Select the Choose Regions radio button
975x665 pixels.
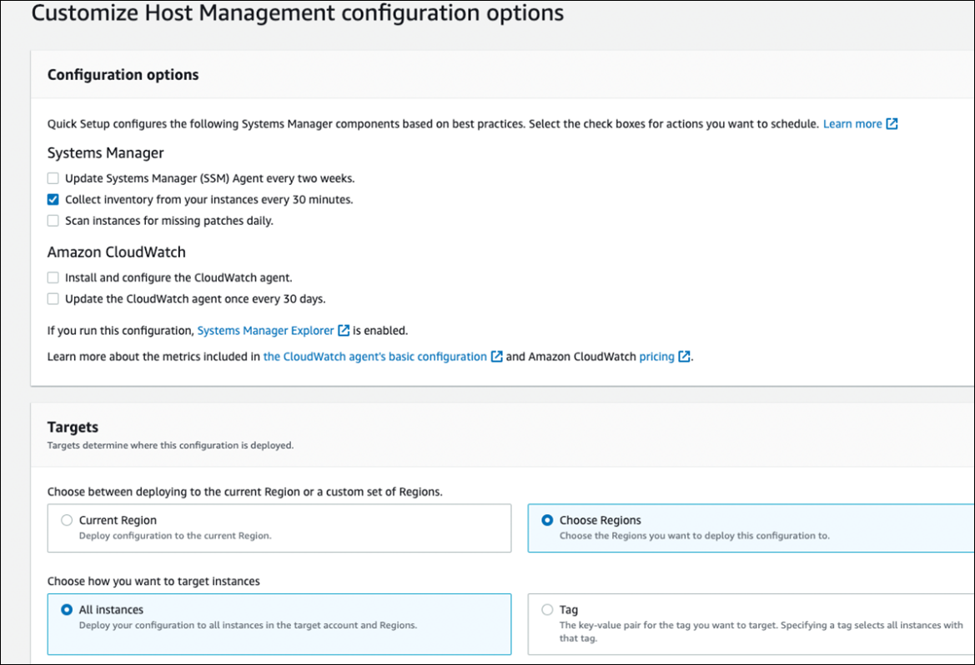point(547,520)
